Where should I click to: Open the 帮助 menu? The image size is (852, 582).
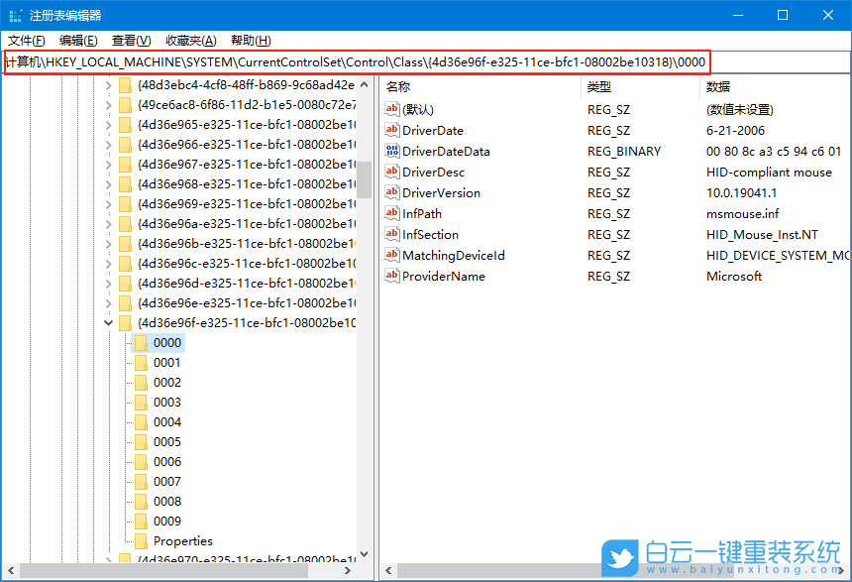tap(248, 40)
